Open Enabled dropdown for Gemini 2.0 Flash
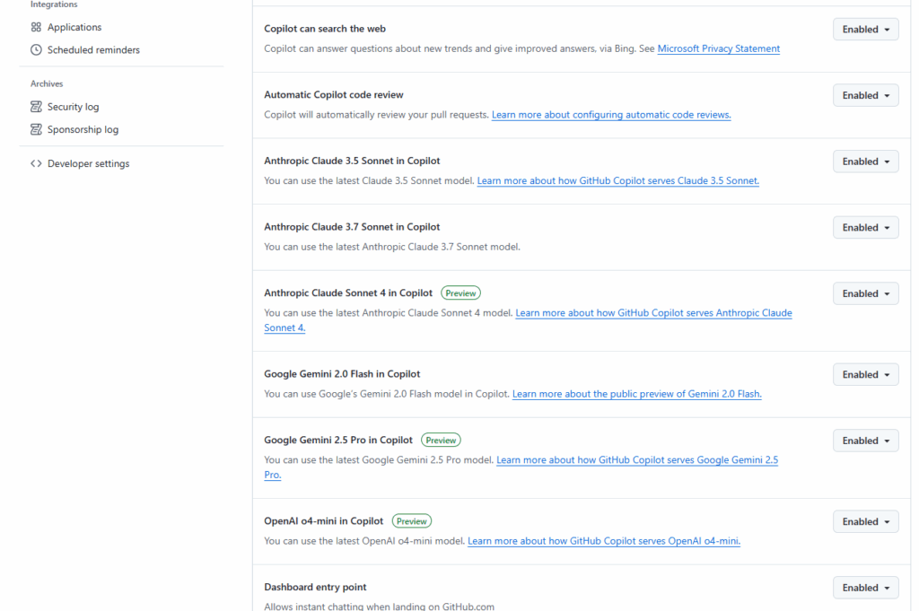Viewport: 919px width, 611px height. [866, 375]
